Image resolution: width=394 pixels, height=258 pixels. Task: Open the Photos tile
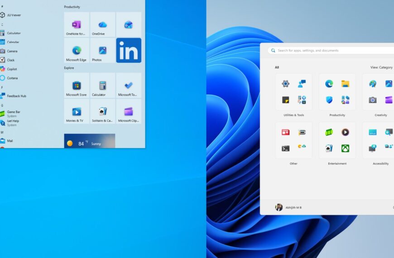(102, 50)
